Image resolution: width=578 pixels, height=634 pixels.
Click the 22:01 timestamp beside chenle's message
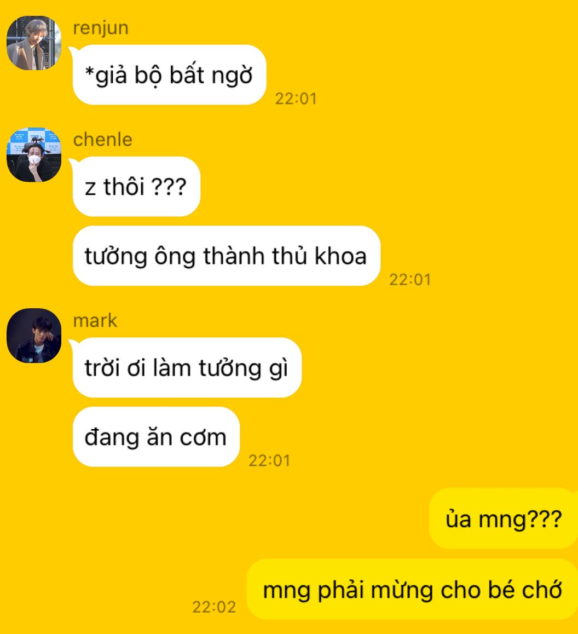[411, 280]
